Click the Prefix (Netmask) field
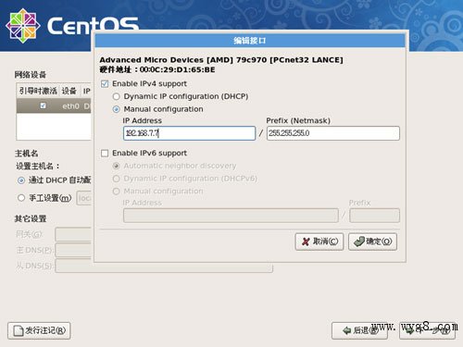The width and height of the screenshot is (463, 347). tap(333, 133)
